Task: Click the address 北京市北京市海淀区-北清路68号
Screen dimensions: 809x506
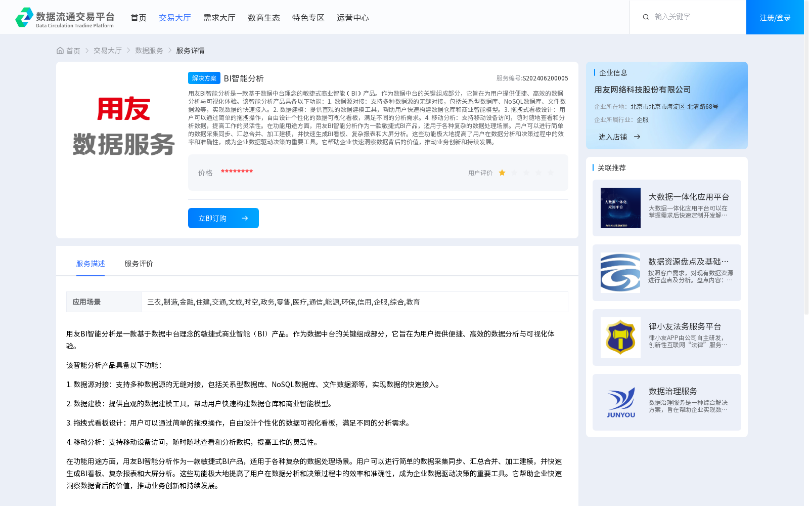Action: [675, 107]
